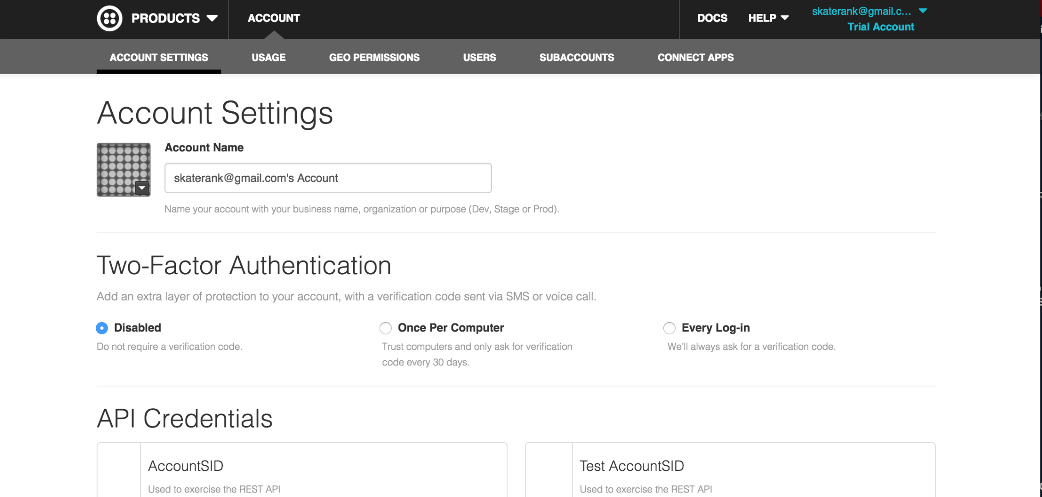Click the Account top navigation item
Viewport: 1042px width, 497px height.
pyautogui.click(x=274, y=18)
